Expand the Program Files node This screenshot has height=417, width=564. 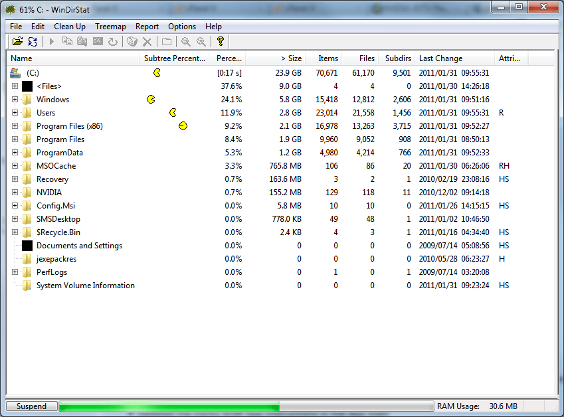pos(15,139)
